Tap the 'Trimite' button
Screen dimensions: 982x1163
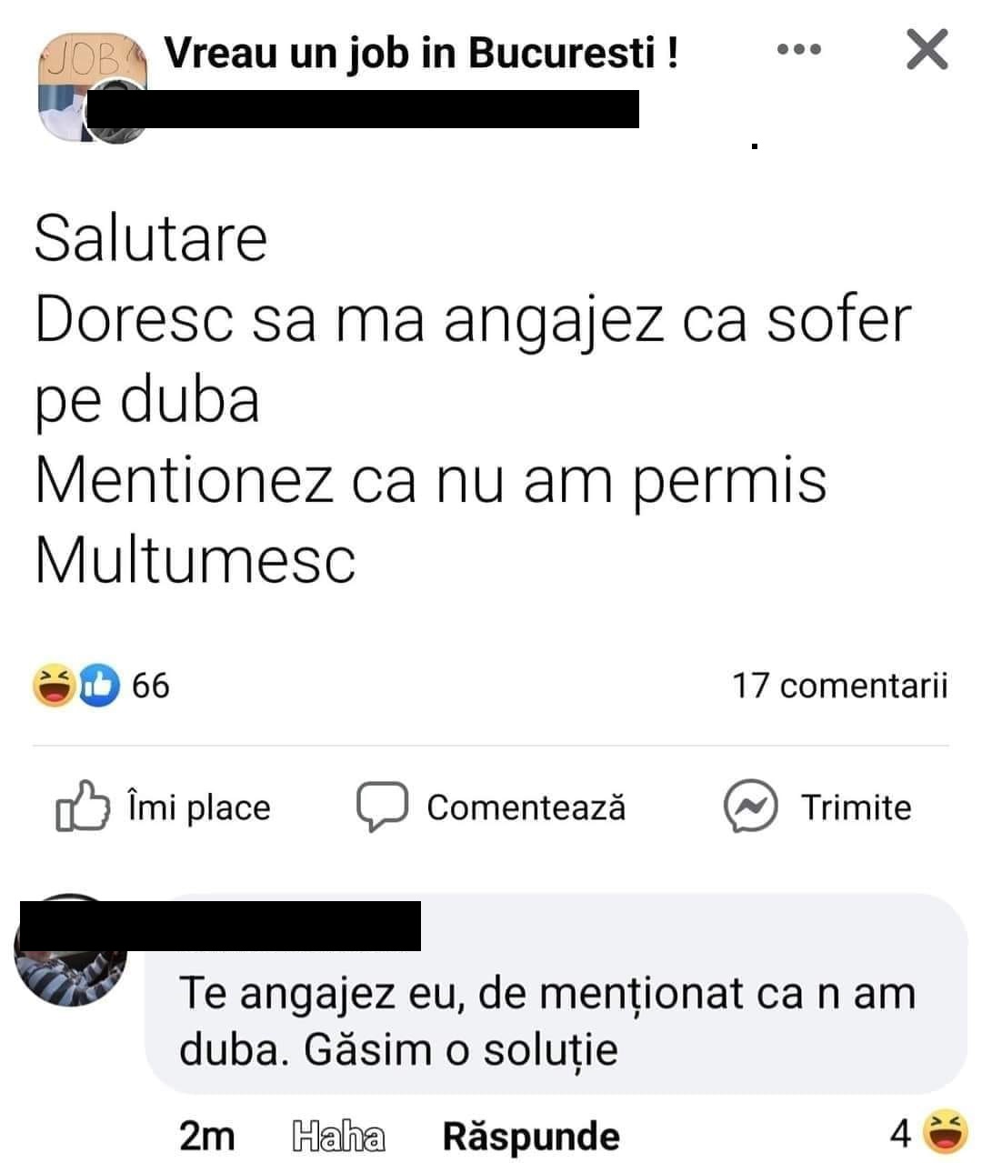817,807
